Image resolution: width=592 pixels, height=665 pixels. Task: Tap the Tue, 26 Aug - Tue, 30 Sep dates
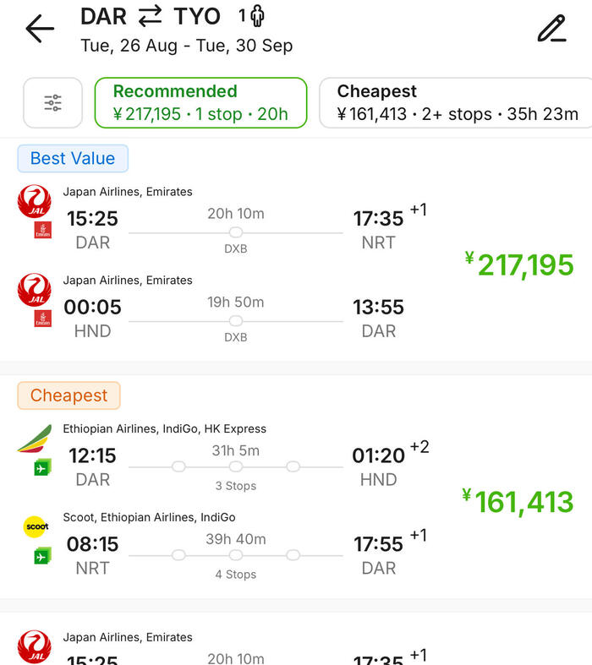(x=187, y=46)
